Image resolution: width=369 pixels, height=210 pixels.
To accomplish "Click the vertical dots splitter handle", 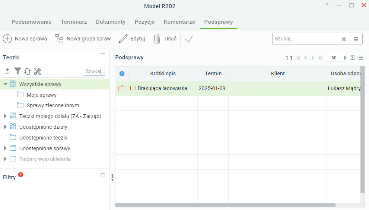I will pyautogui.click(x=112, y=177).
